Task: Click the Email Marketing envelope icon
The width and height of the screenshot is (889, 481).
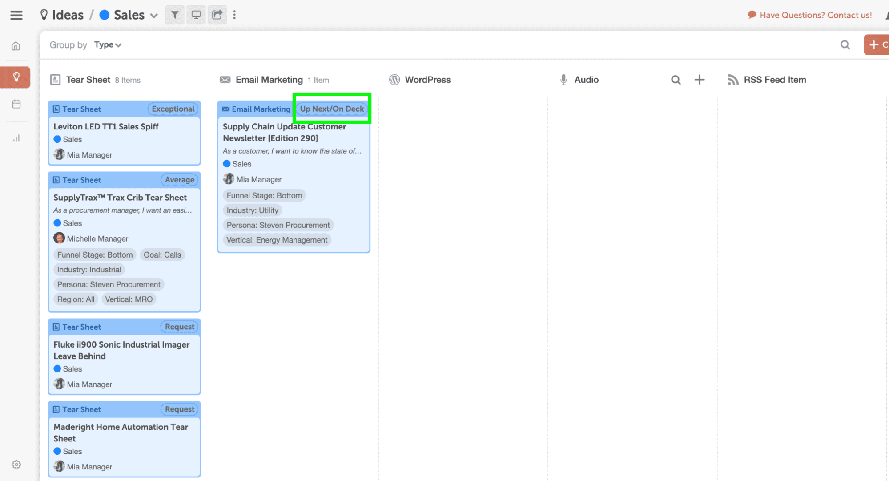Action: (x=225, y=79)
